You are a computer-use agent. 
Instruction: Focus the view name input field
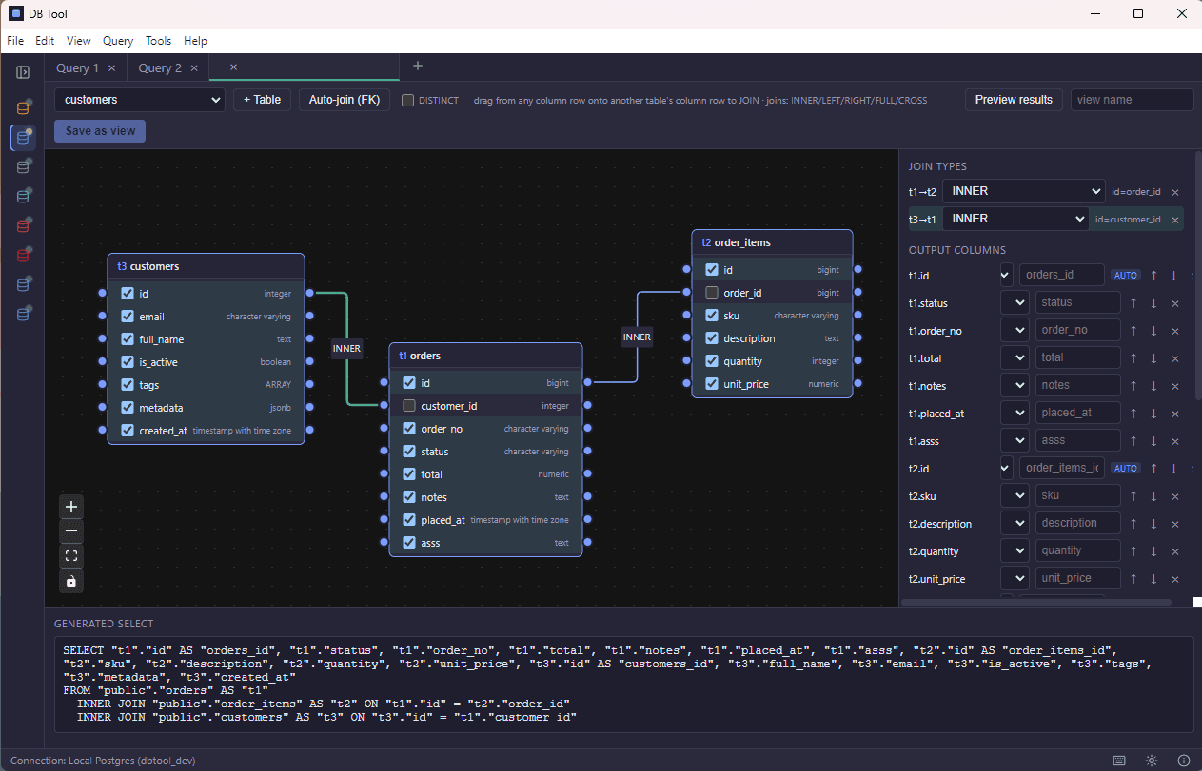[x=1132, y=100]
